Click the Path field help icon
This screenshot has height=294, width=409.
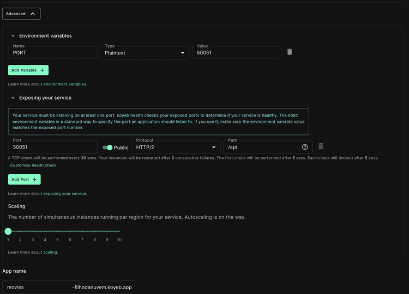[x=305, y=147]
